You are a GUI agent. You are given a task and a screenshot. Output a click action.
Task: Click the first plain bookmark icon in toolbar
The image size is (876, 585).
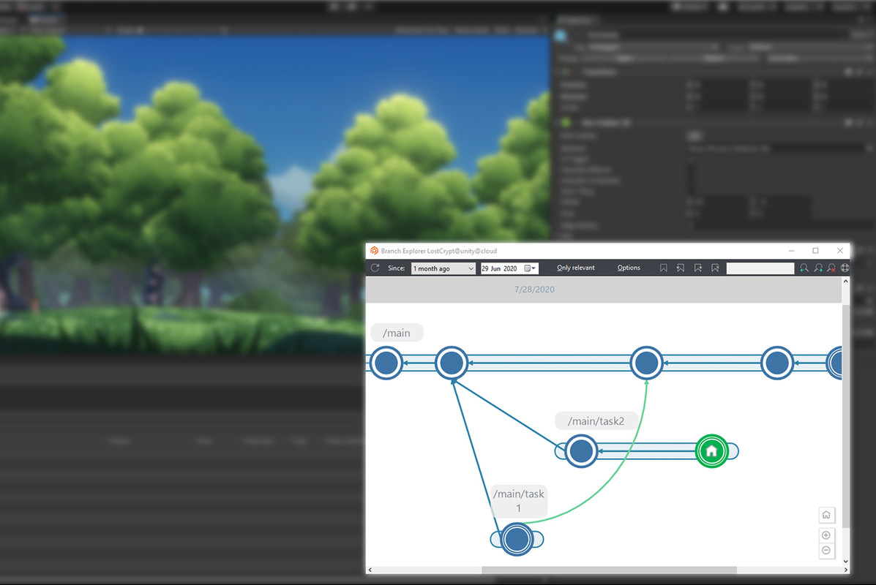tap(663, 268)
